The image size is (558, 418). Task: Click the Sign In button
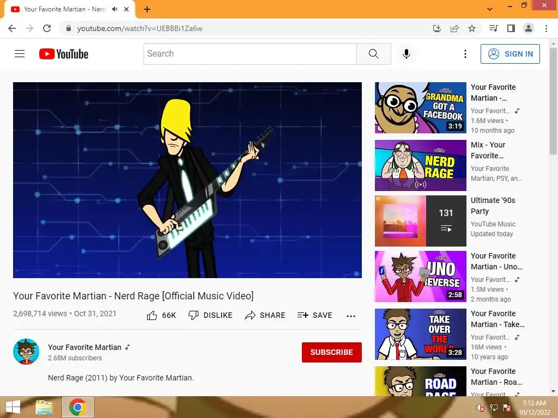510,54
